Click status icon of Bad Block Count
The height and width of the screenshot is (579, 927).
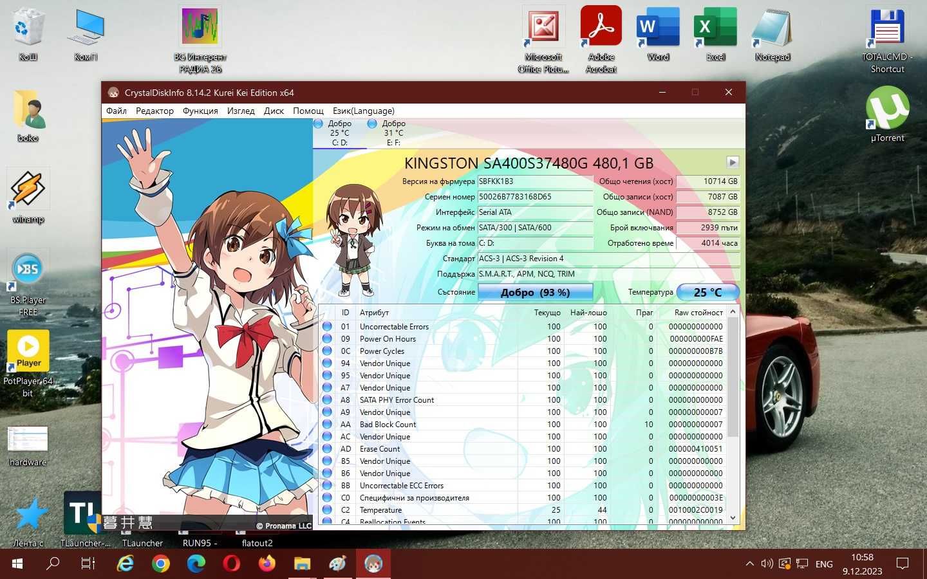point(327,424)
